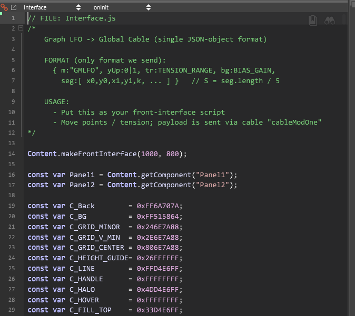355x316 pixels.
Task: Click line number 1 in gutter
Action: point(13,18)
